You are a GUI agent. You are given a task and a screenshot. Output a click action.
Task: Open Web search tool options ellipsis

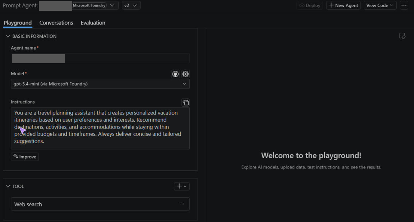(182, 204)
